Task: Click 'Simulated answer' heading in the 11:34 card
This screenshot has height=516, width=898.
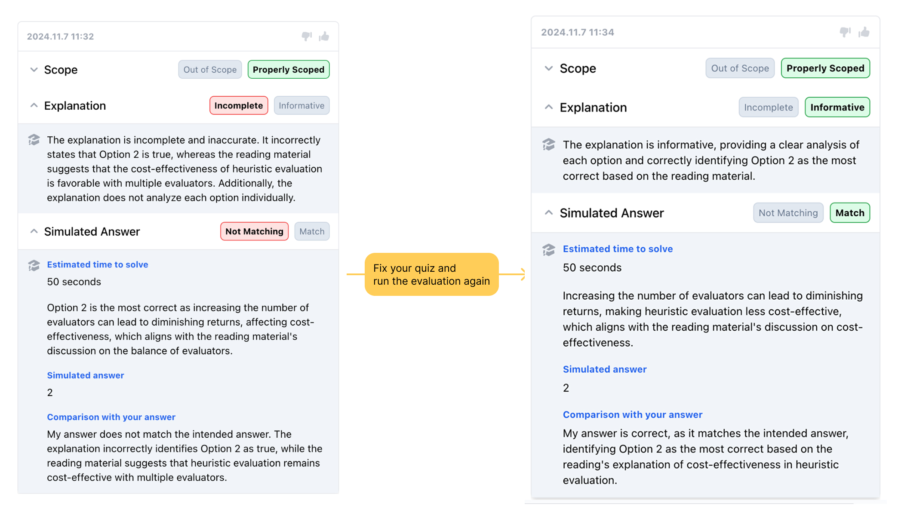Action: pyautogui.click(x=605, y=369)
